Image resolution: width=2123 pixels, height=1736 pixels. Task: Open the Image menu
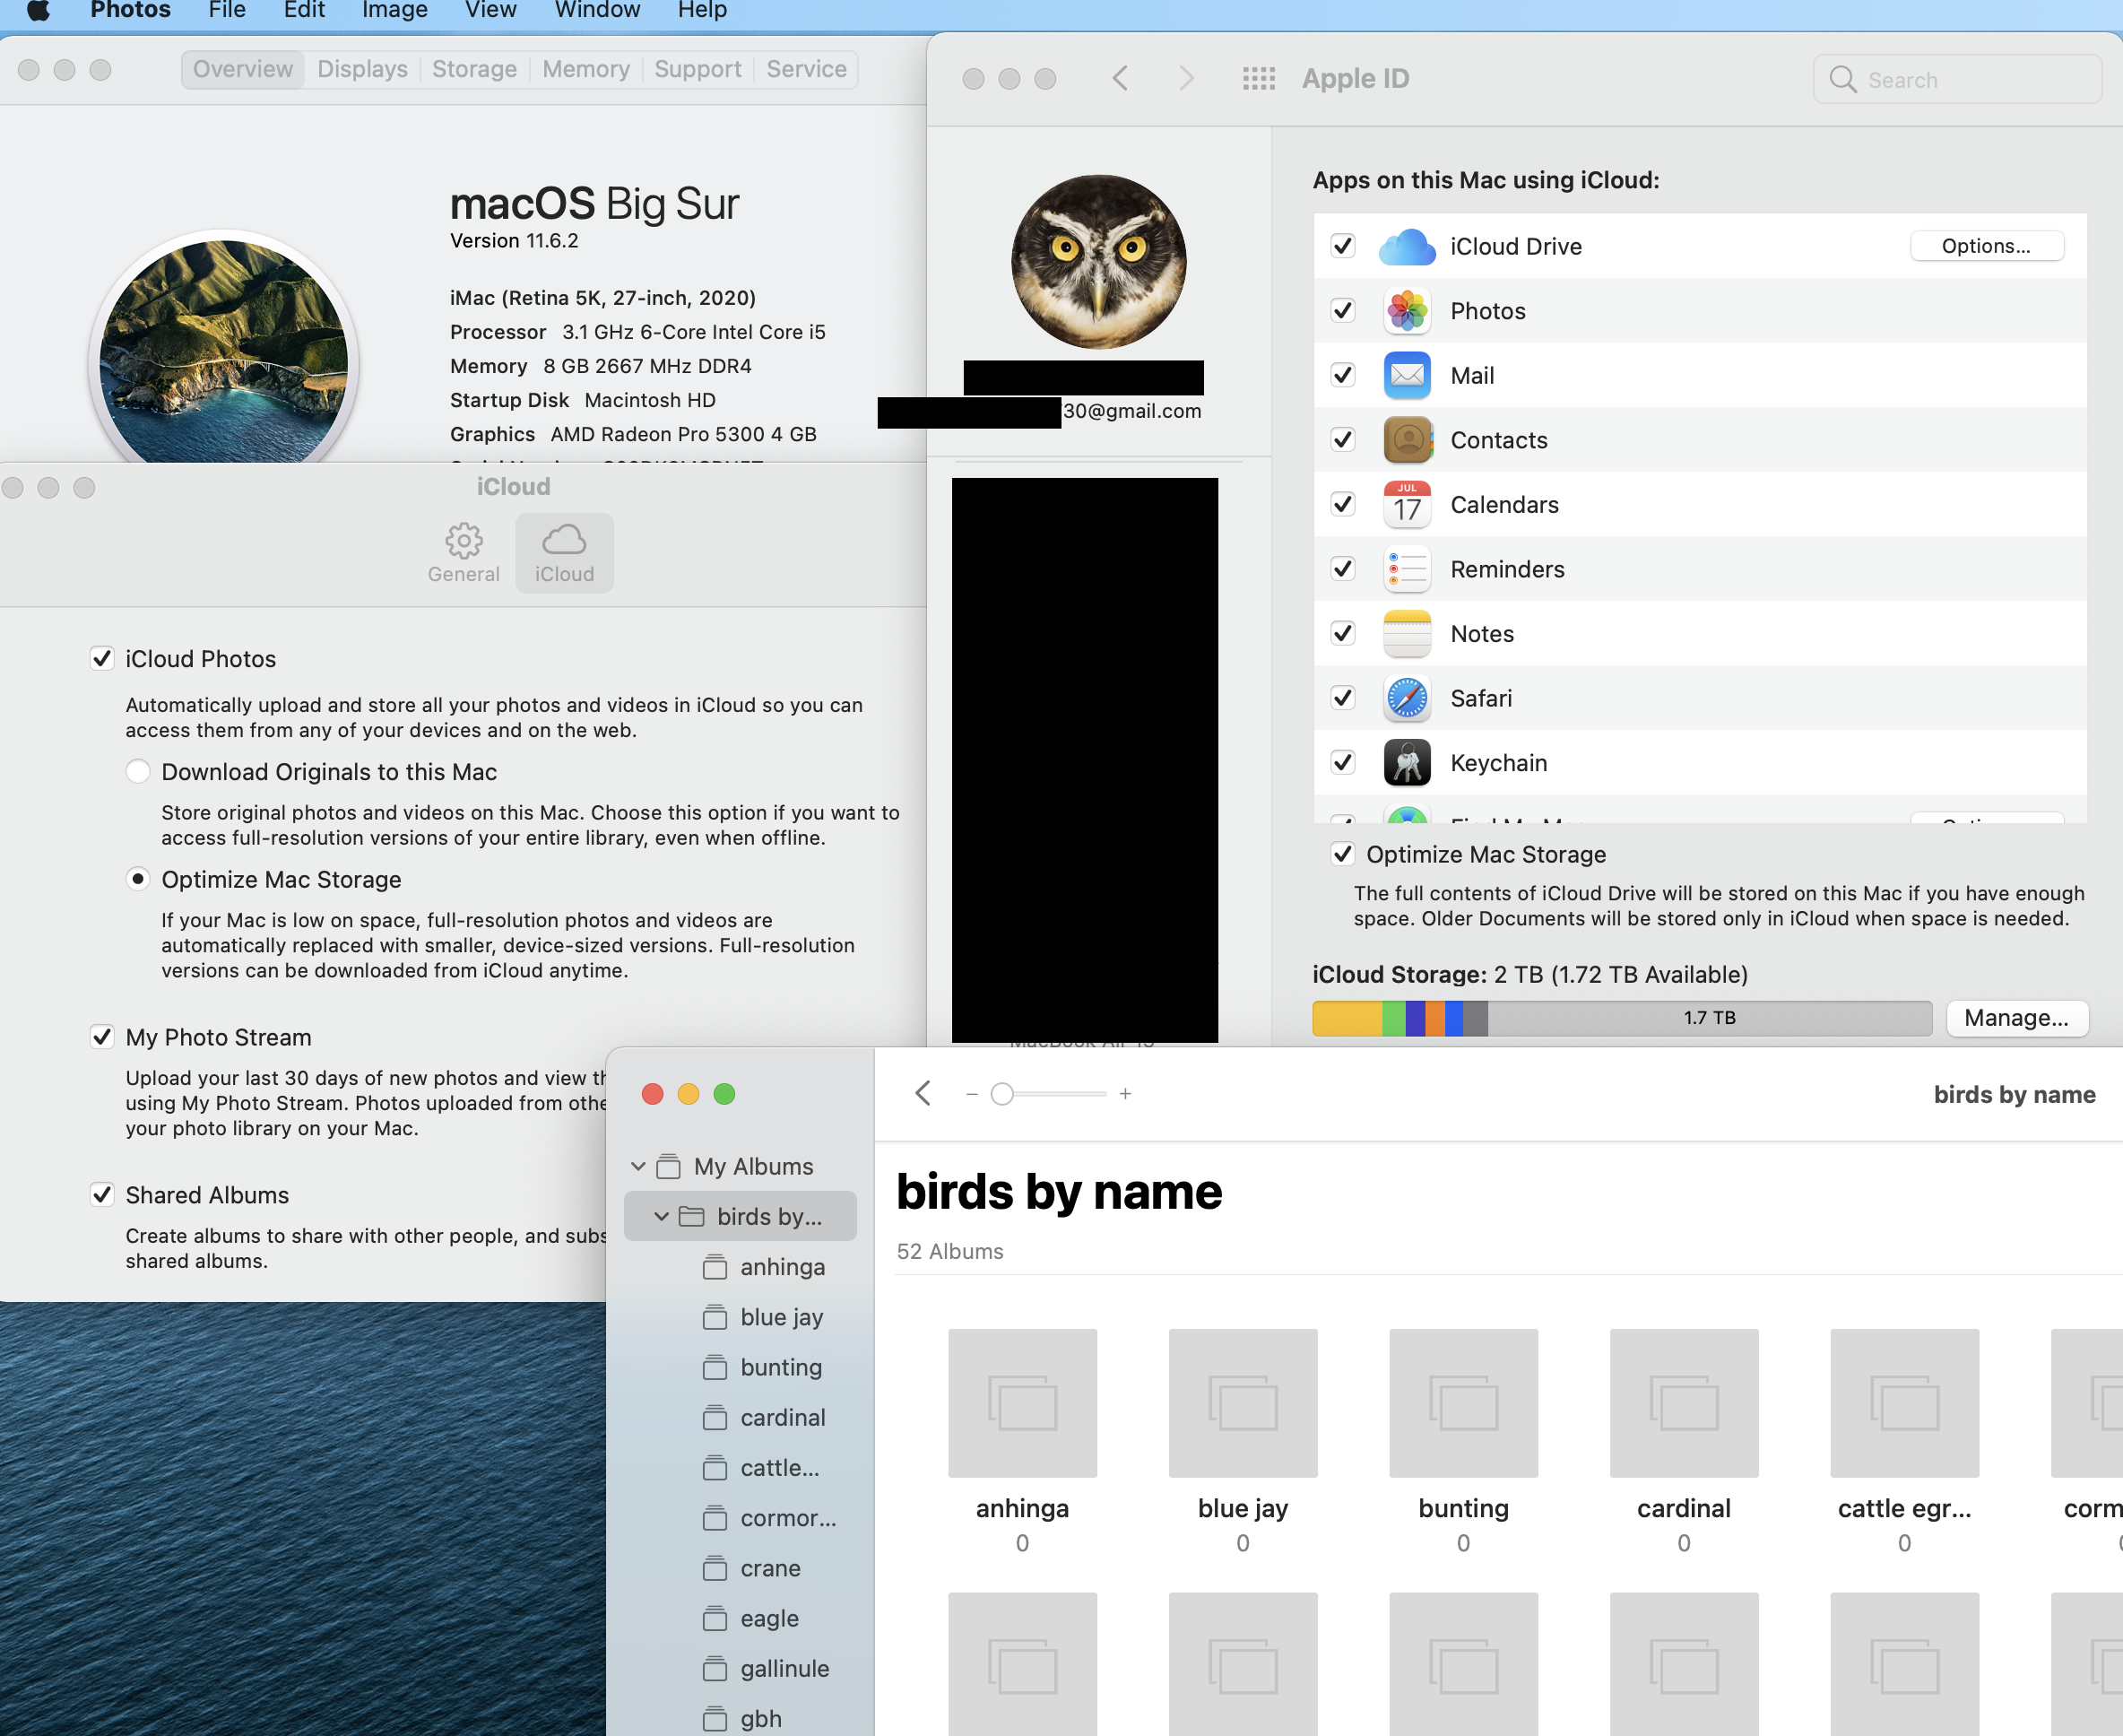click(x=394, y=11)
